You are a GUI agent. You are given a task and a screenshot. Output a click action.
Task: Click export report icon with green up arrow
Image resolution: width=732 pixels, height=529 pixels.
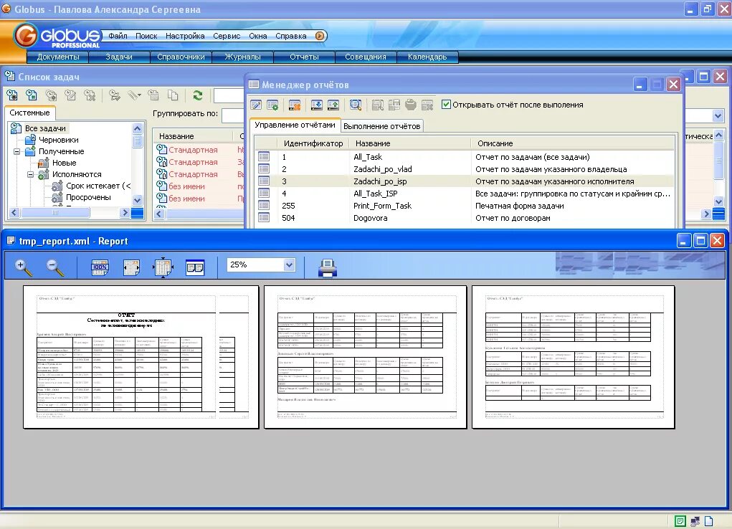click(x=333, y=105)
